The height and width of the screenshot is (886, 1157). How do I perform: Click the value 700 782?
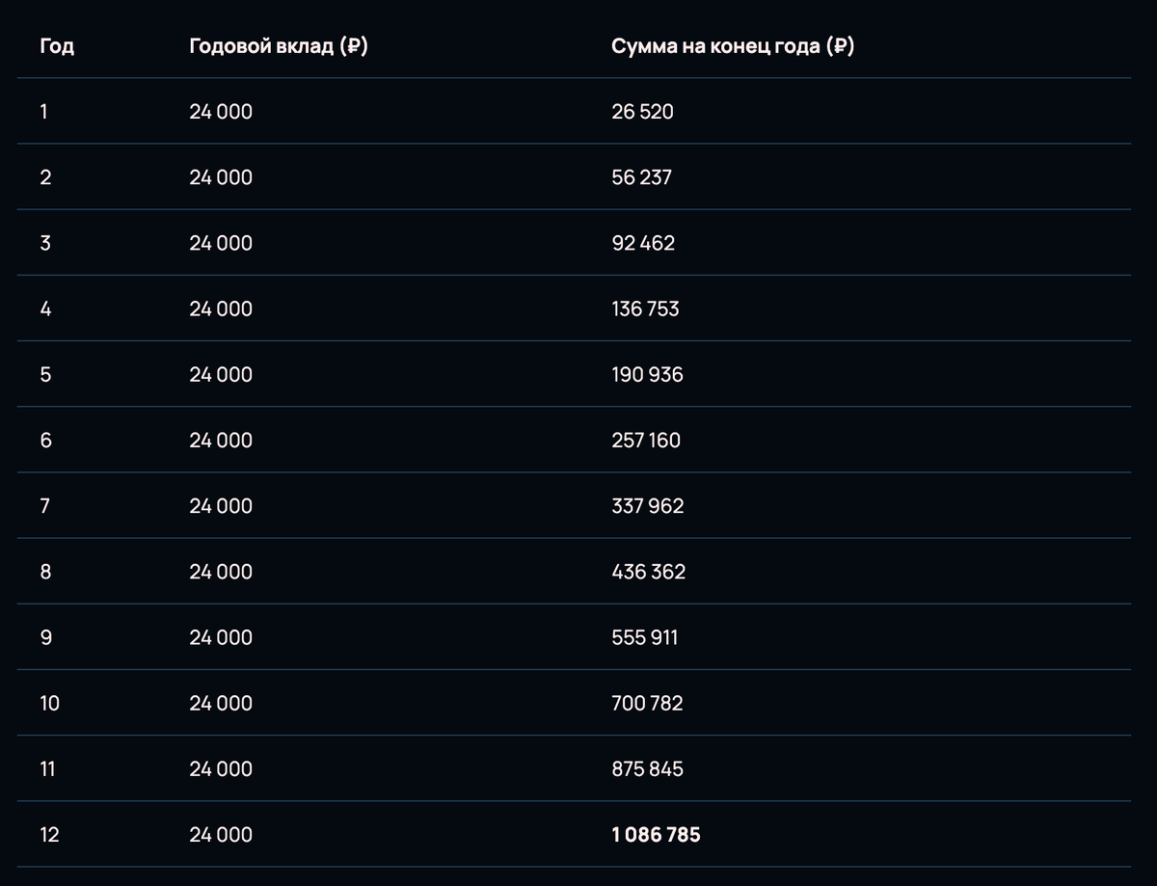pos(647,703)
